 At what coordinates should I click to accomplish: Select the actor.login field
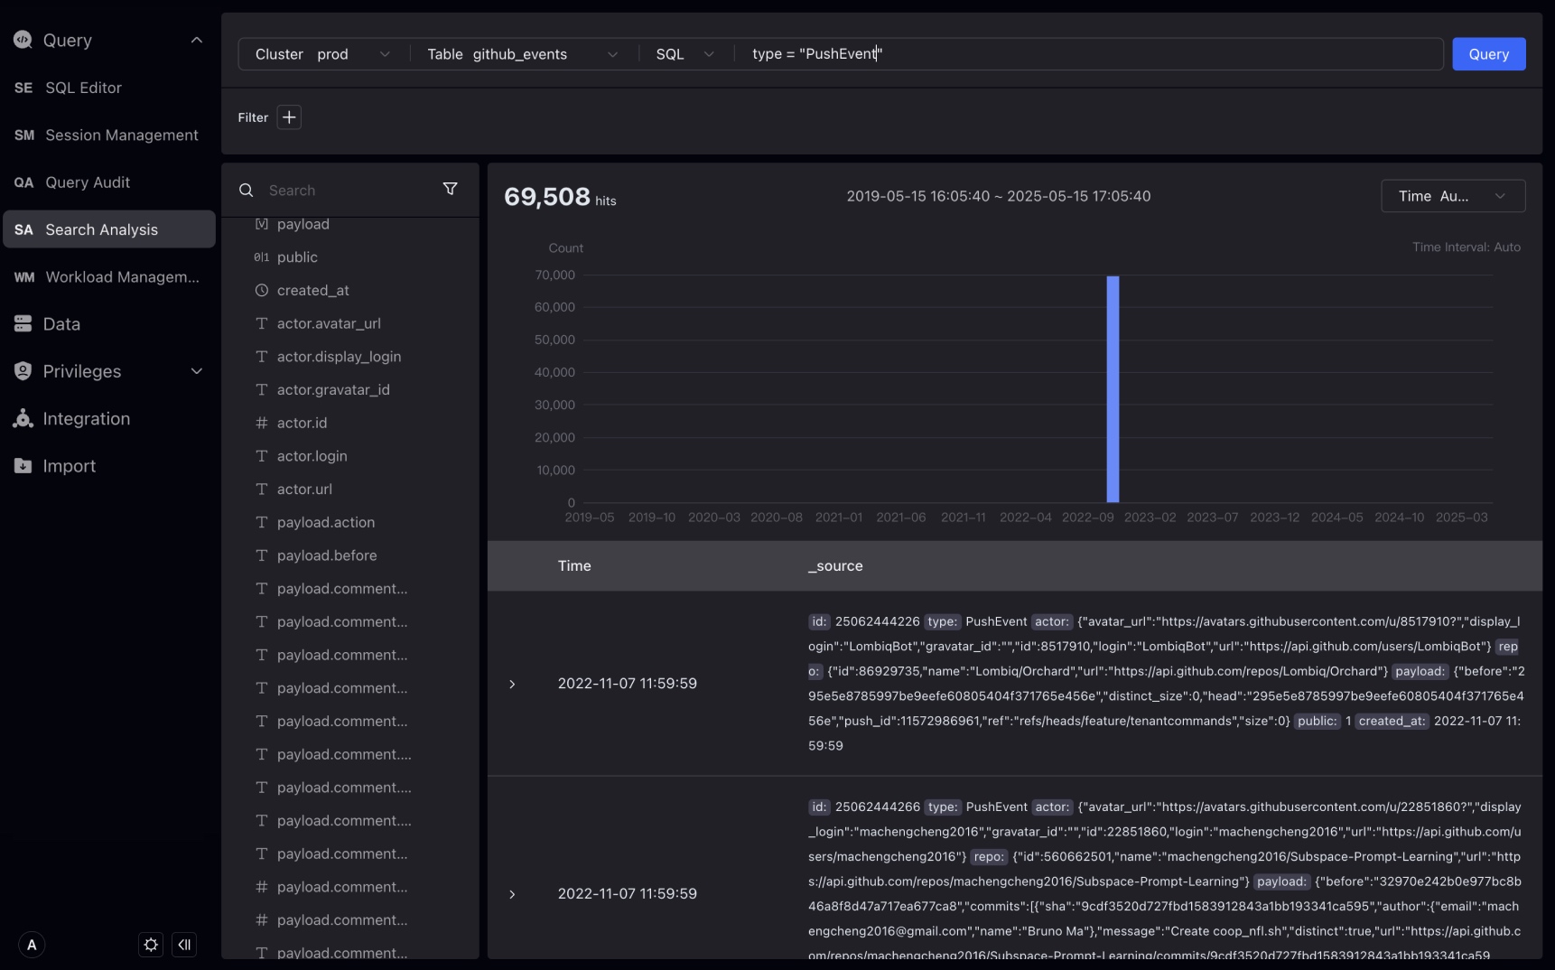click(x=312, y=456)
